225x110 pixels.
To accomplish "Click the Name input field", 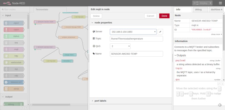I will pos(136,54).
